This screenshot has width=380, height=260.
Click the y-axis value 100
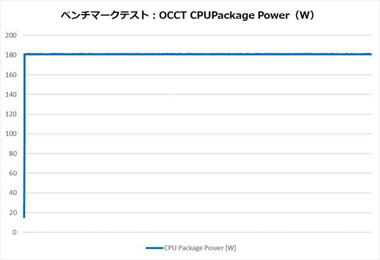click(11, 134)
